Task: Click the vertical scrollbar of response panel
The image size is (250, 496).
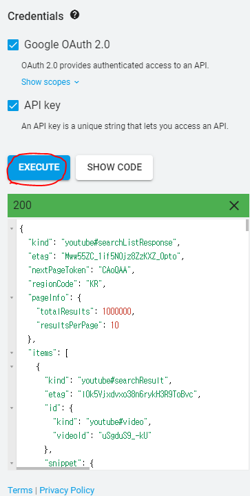Action: (x=247, y=226)
